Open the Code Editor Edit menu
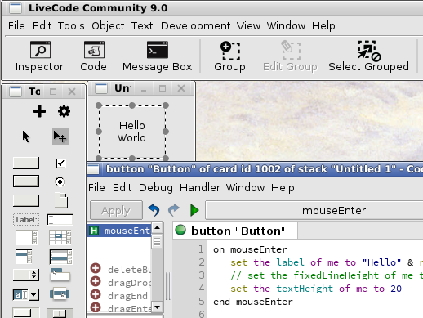The height and width of the screenshot is (318, 423). pyautogui.click(x=122, y=188)
